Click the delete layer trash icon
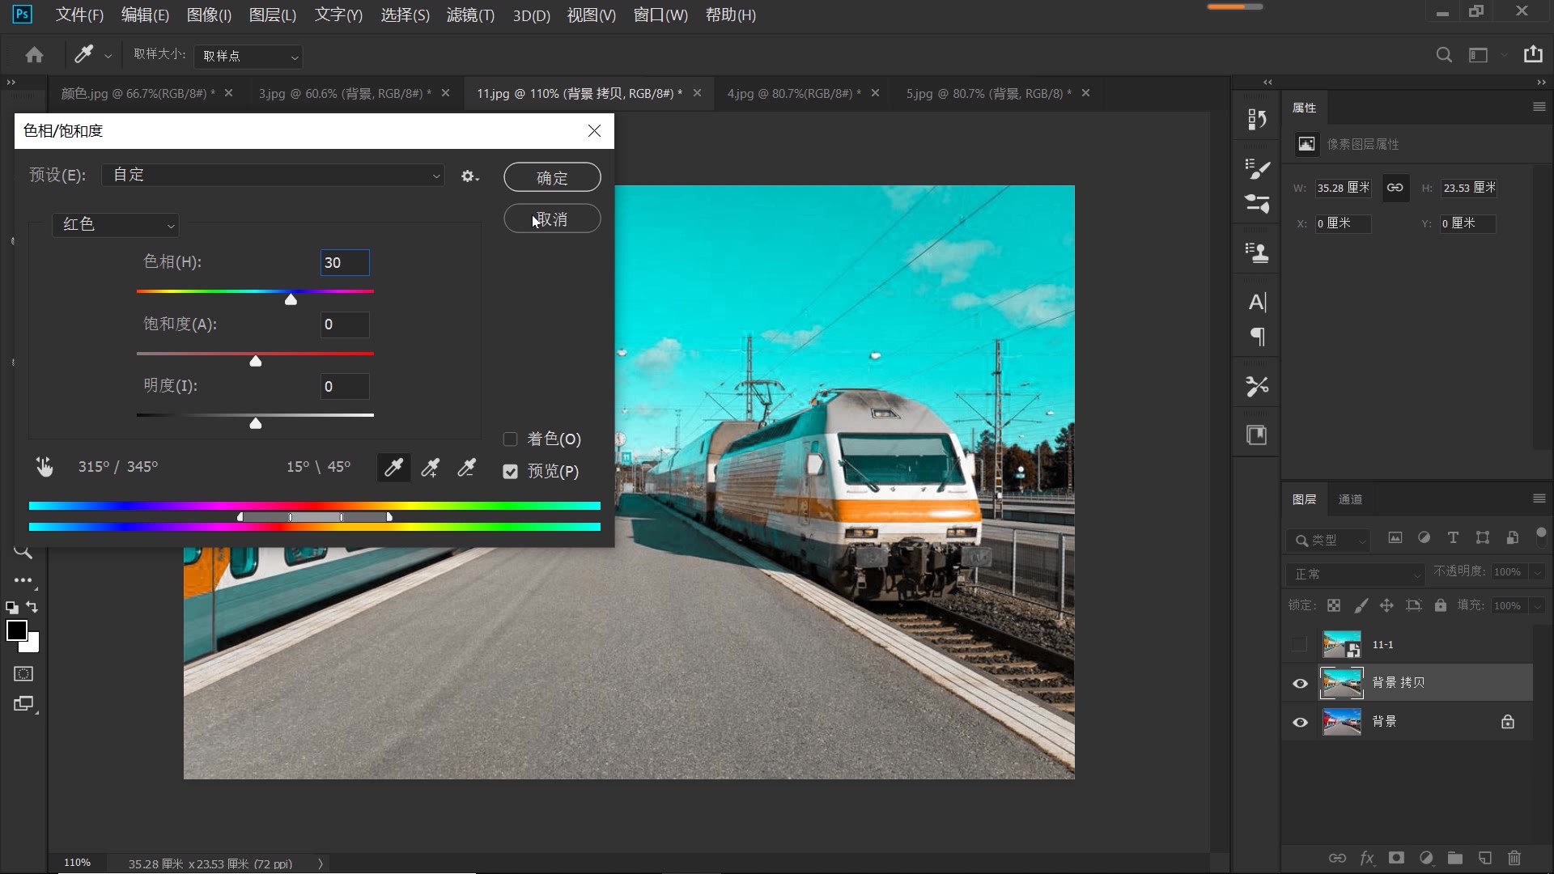 coord(1514,859)
